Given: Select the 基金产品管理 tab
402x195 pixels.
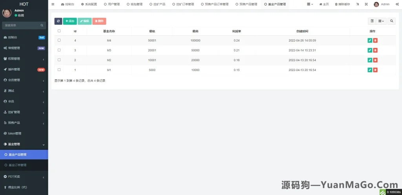Looking at the screenshot, I should point(275,4).
